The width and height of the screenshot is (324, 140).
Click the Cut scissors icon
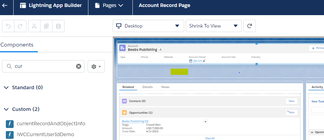click(34, 26)
